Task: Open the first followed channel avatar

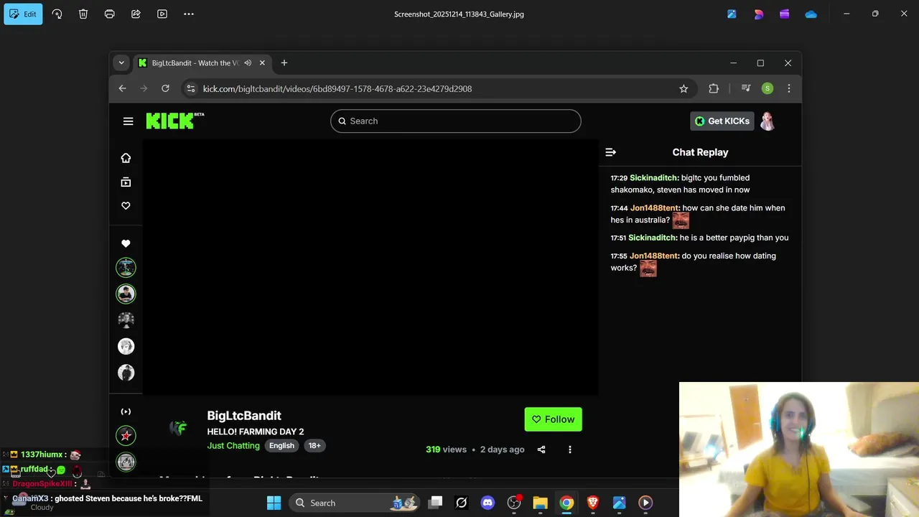Action: coord(126,267)
